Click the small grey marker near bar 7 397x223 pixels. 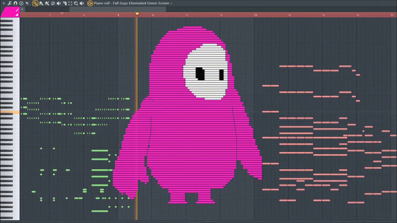62,13
